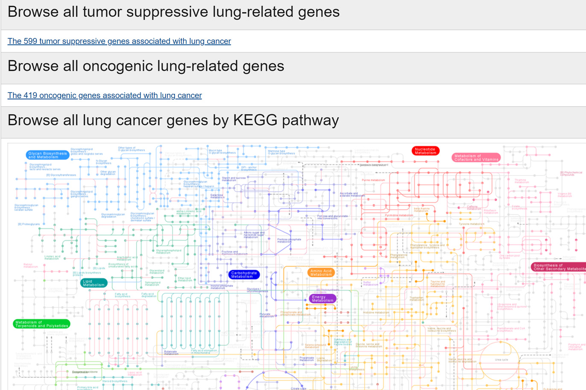Select the Tryptophan metabolism pathway label
Image resolution: width=586 pixels, height=390 pixels.
pyautogui.click(x=416, y=298)
